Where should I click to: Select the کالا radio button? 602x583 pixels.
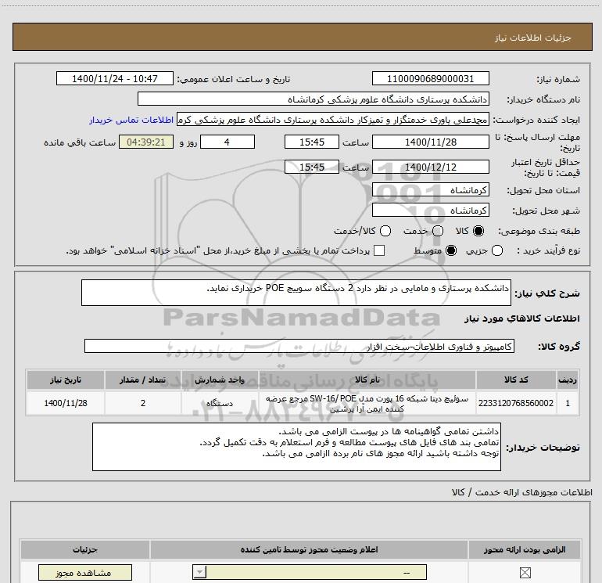(478, 231)
